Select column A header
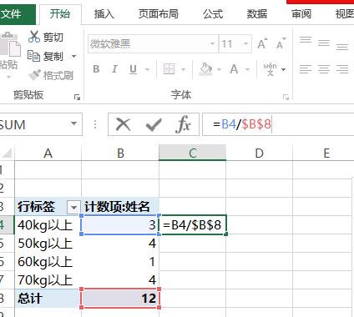Screen dimensions: 354x317 tap(48, 153)
